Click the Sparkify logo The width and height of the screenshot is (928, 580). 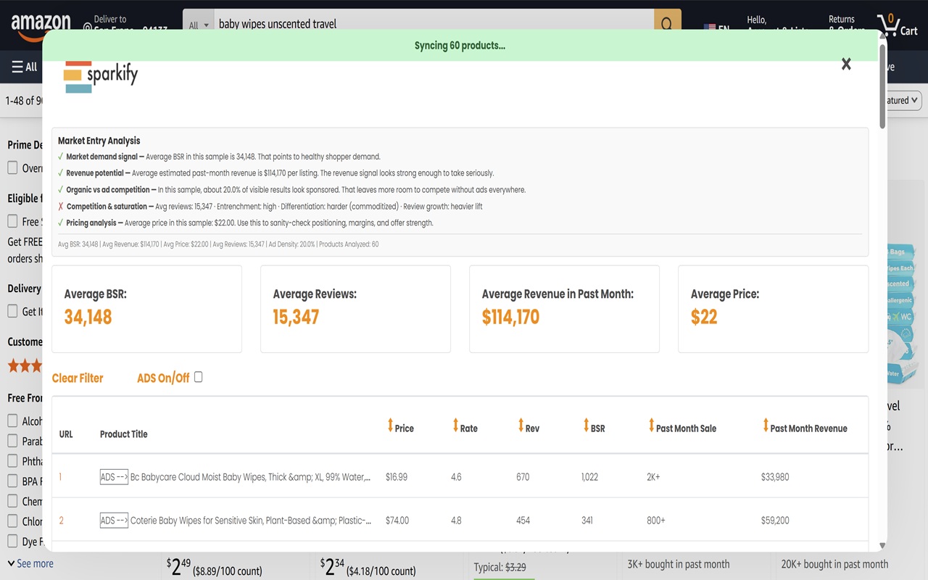pyautogui.click(x=100, y=75)
